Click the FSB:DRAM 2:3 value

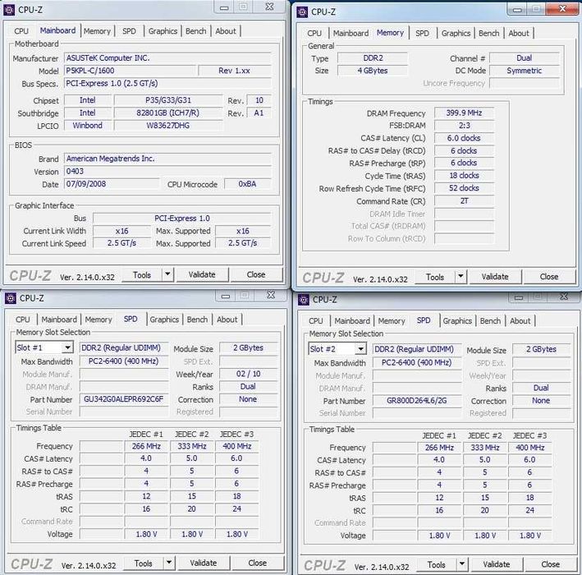click(464, 126)
